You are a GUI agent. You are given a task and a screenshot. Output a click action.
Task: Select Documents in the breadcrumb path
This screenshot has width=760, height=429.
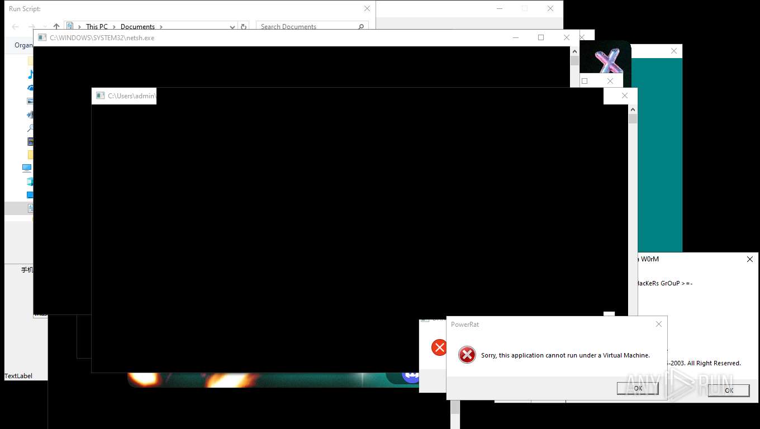click(x=137, y=26)
